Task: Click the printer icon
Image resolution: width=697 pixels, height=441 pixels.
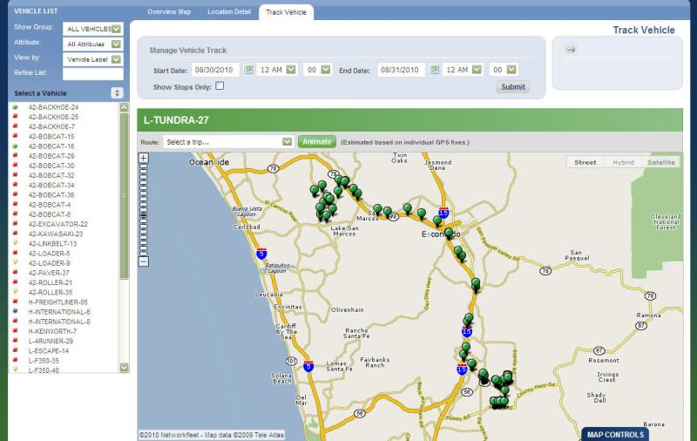Action: click(570, 49)
